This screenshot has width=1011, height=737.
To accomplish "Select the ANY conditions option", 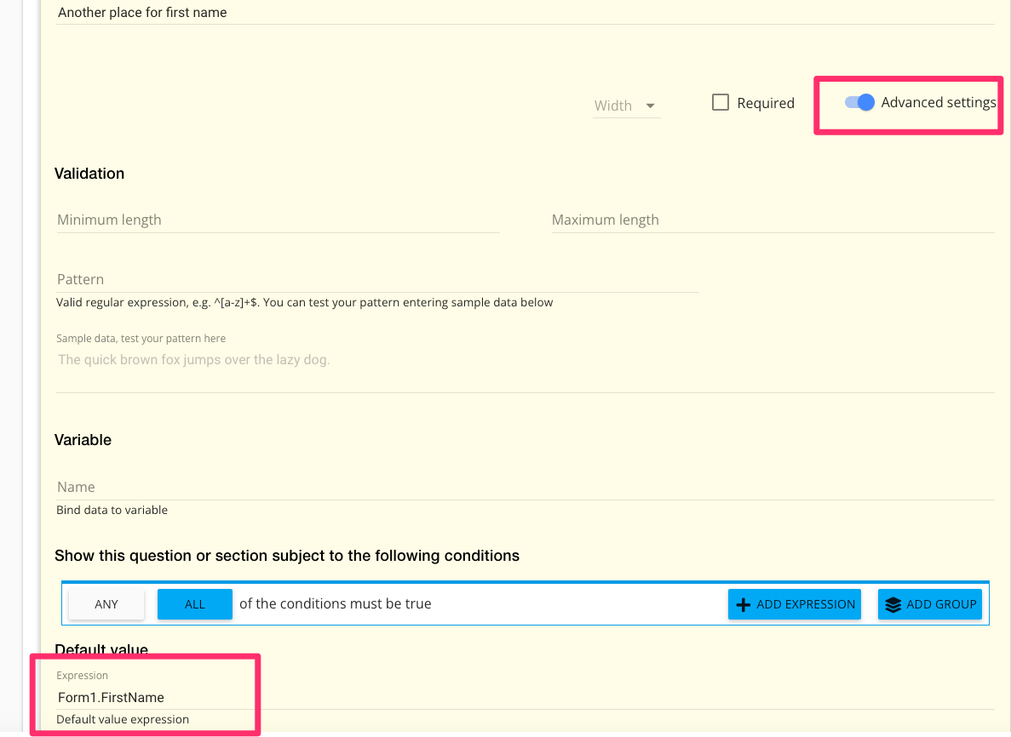I will coord(106,604).
